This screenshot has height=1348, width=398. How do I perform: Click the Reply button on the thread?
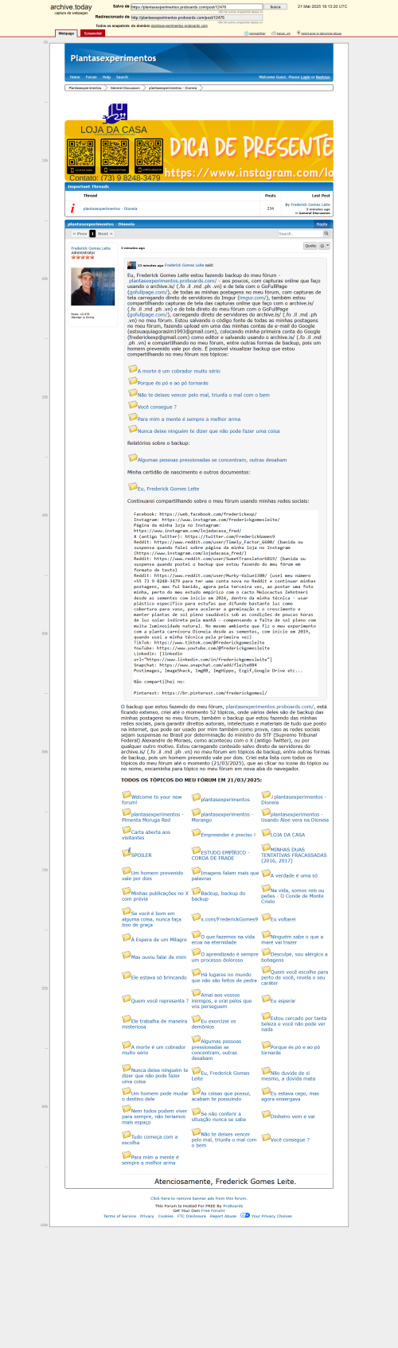(x=322, y=224)
